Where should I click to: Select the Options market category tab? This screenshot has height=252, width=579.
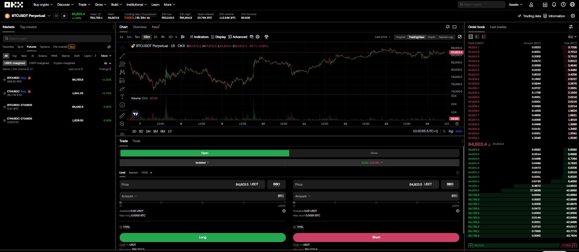45,47
